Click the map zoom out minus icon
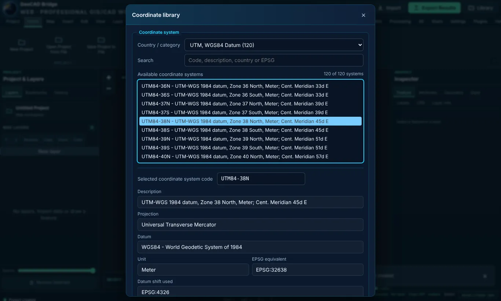The image size is (501, 301). [x=109, y=88]
